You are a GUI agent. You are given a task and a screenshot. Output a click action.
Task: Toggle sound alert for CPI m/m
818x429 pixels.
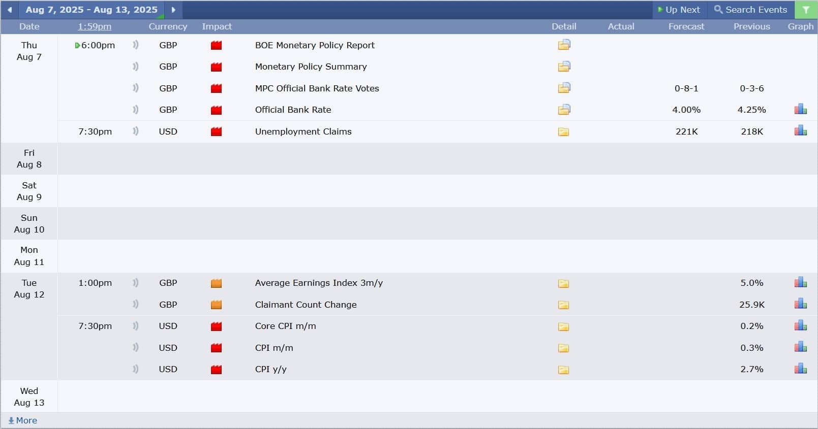[135, 347]
